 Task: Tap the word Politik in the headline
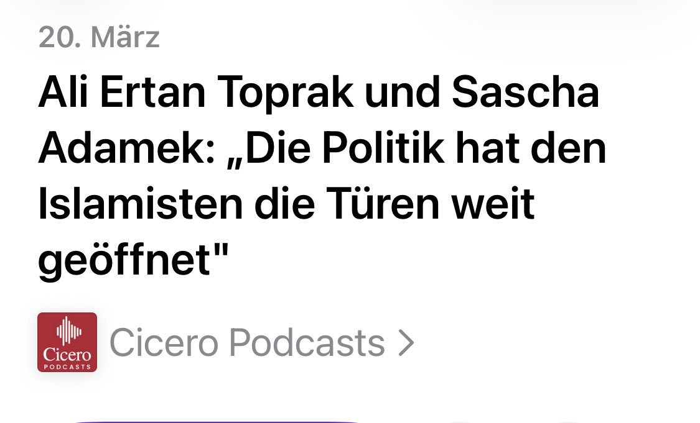pyautogui.click(x=383, y=148)
